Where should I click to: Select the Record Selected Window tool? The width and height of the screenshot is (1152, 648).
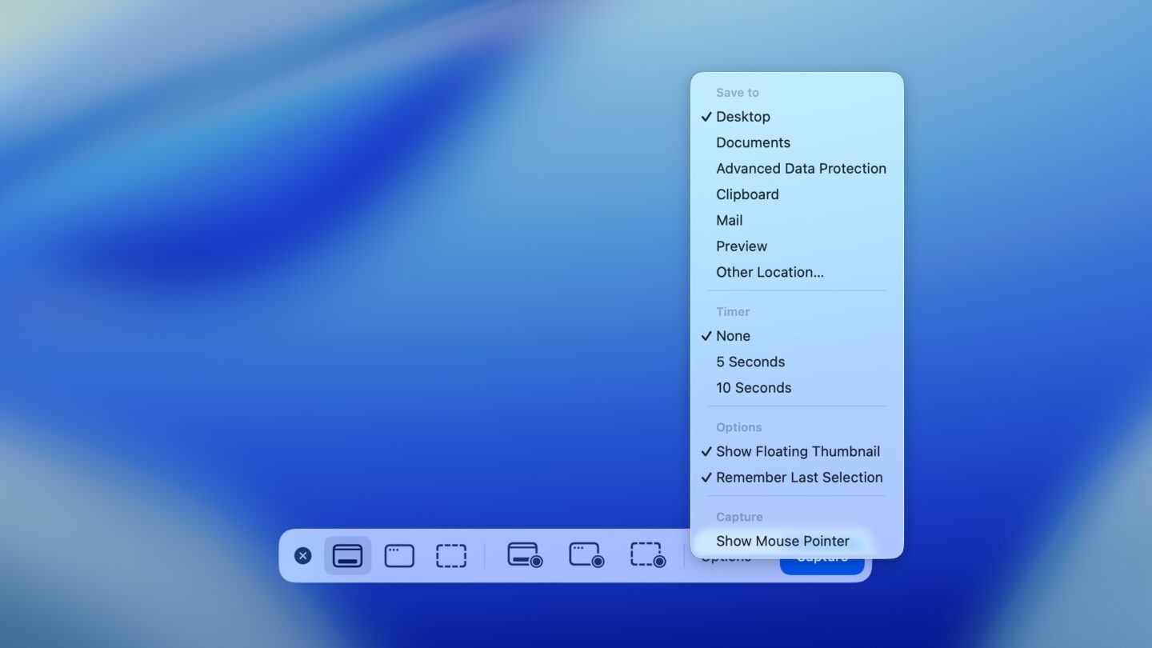585,555
